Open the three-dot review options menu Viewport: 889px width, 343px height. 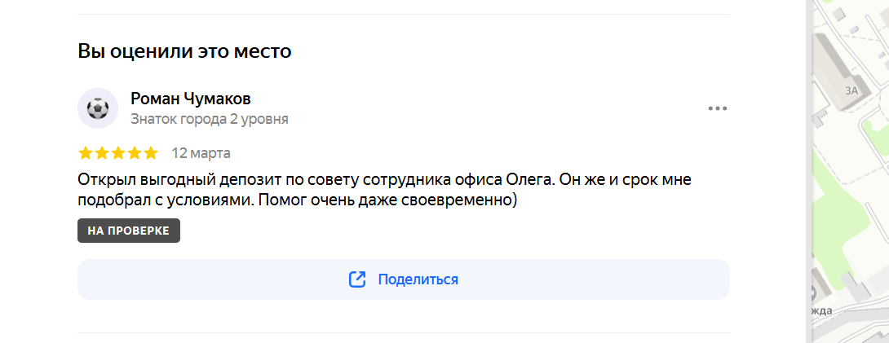[717, 108]
